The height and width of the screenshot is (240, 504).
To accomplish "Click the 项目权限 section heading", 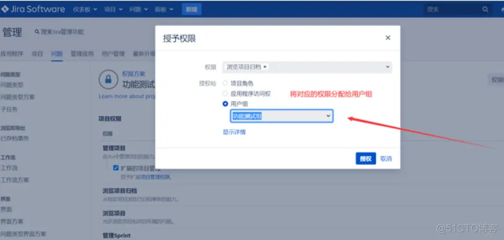I will [x=110, y=119].
